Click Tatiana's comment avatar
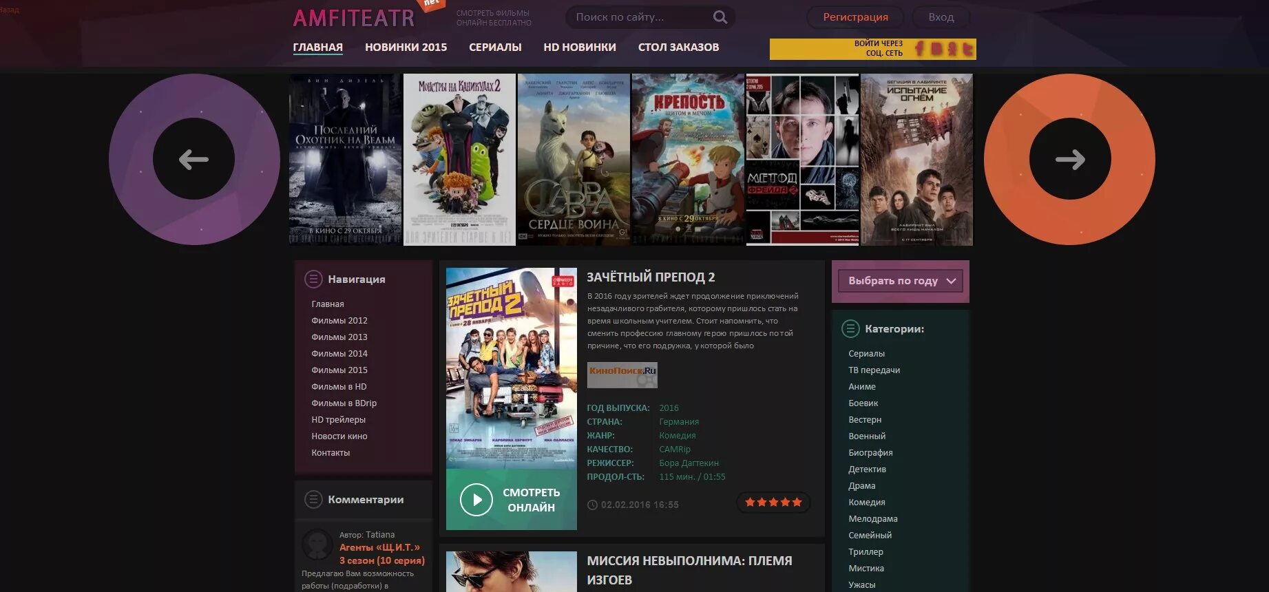 coord(317,545)
